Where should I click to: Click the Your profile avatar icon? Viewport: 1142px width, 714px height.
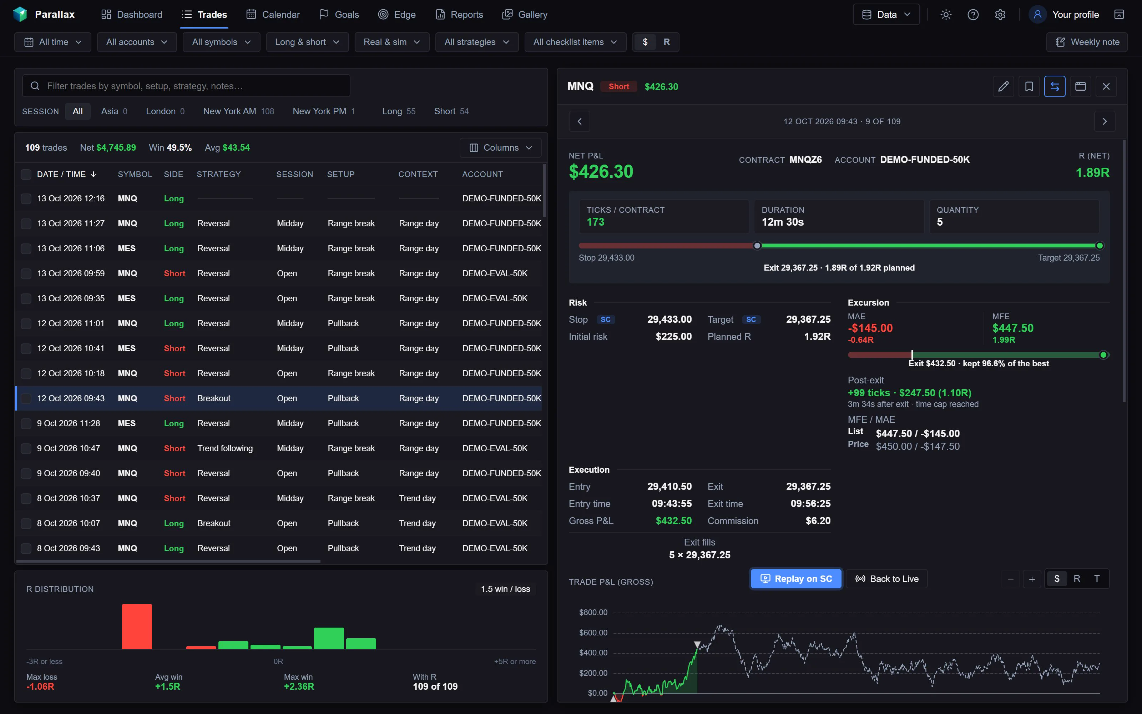click(x=1037, y=15)
